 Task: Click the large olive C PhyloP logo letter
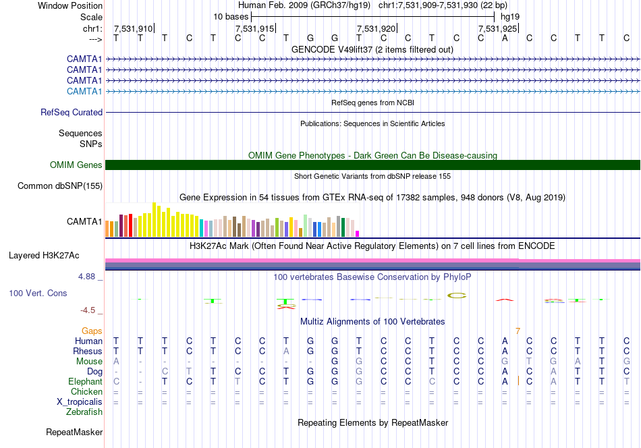tap(457, 296)
